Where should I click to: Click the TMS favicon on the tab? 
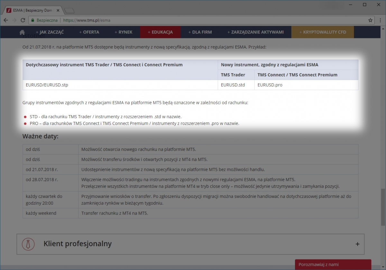point(9,10)
